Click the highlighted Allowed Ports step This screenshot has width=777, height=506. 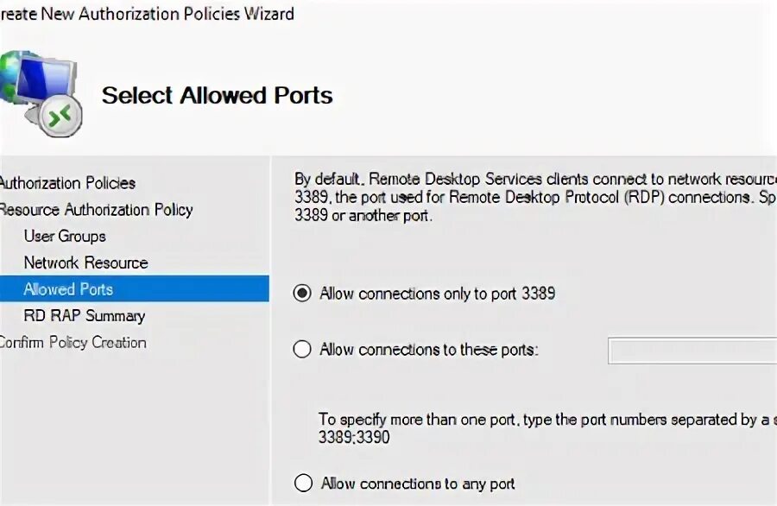pos(68,289)
